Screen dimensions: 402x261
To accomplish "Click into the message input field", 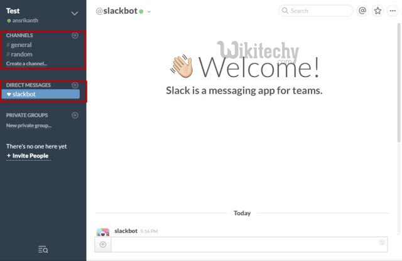I will [245, 244].
